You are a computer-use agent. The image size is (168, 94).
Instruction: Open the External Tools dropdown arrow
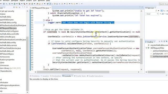coord(27,4)
